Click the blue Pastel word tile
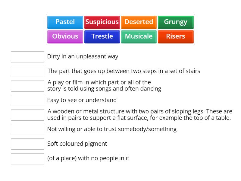The width and height of the screenshot is (241, 181). coord(65,22)
